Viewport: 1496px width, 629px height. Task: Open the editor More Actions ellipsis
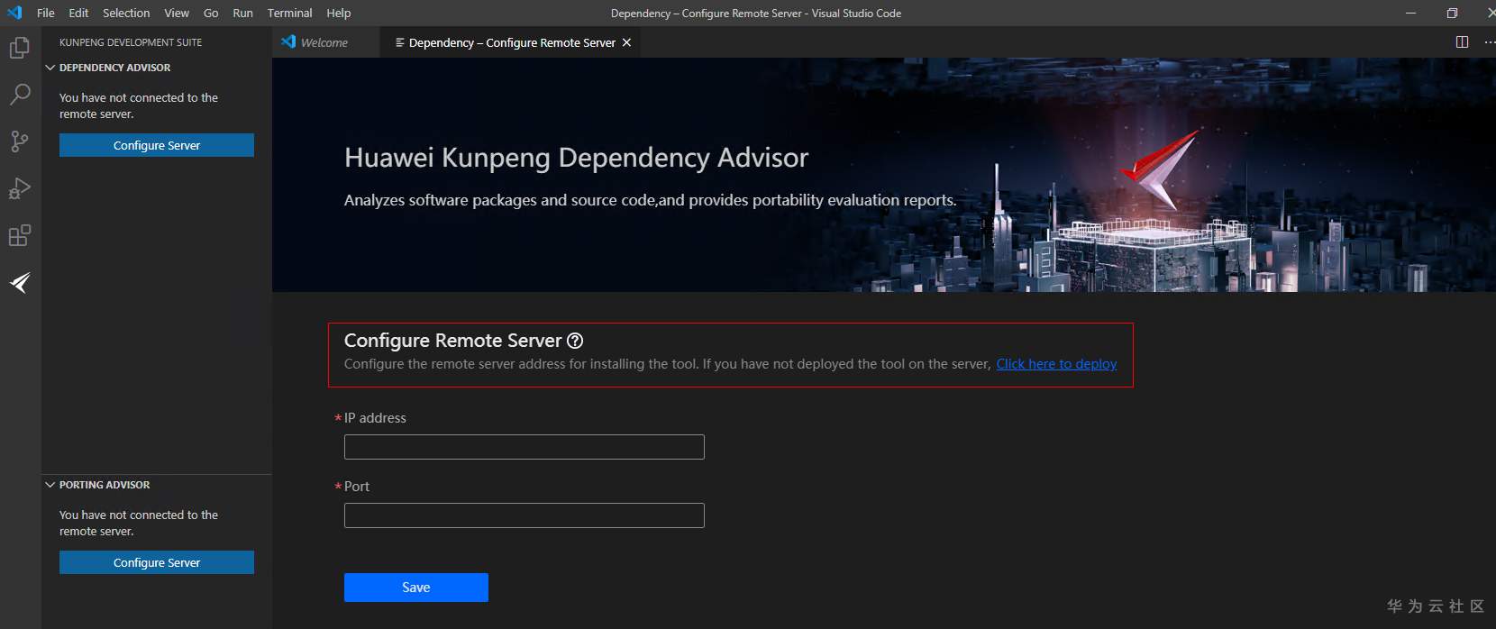1489,42
